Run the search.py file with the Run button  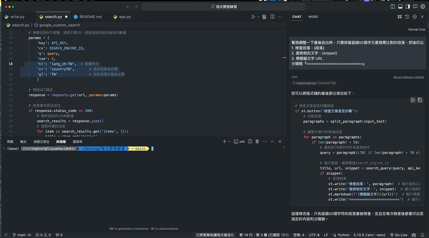(253, 16)
